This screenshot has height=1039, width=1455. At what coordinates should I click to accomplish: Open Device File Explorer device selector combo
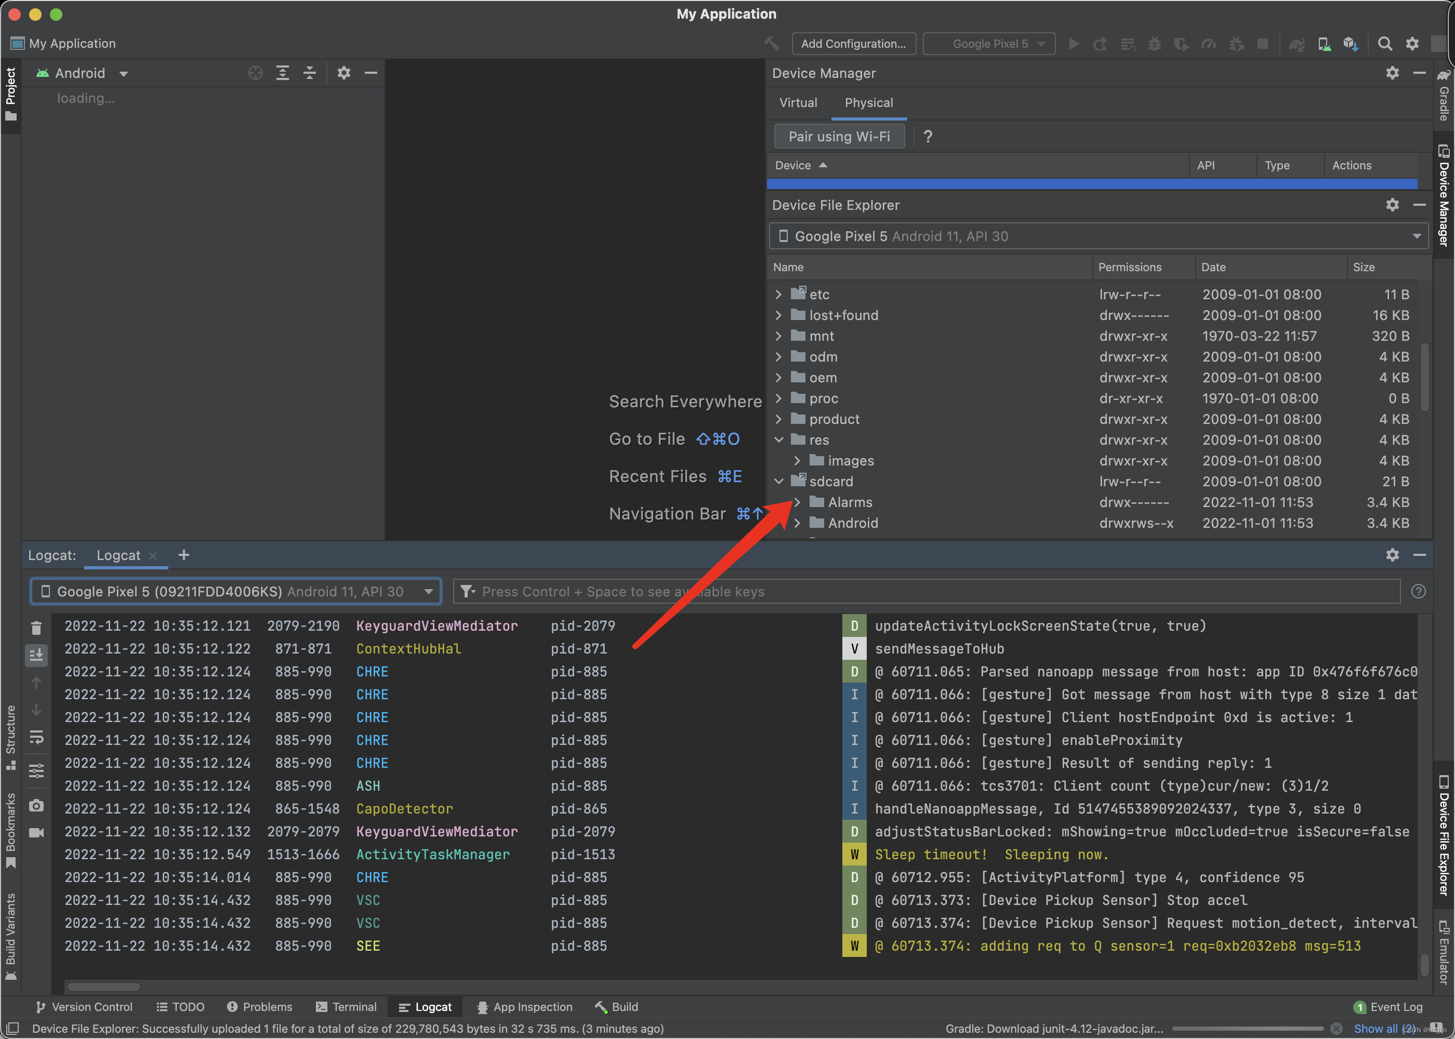[1099, 236]
